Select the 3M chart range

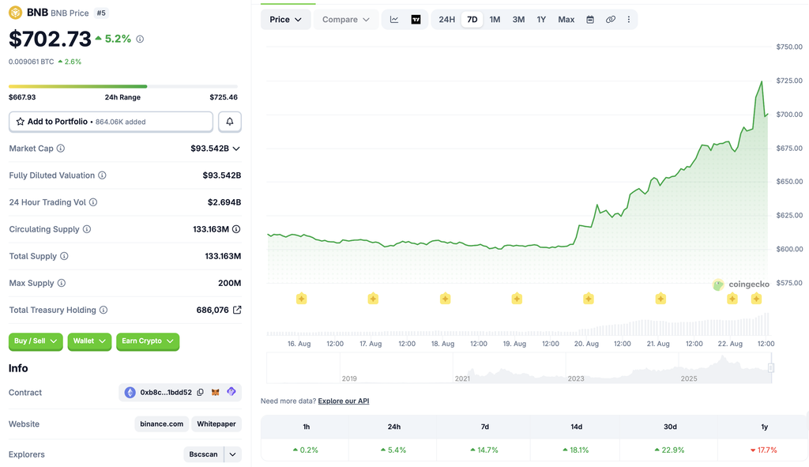point(518,20)
